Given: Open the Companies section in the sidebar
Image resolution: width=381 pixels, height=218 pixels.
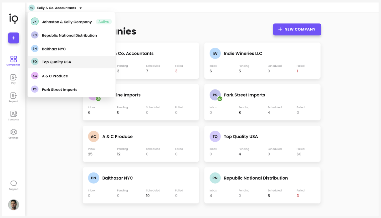Looking at the screenshot, I should pyautogui.click(x=14, y=61).
